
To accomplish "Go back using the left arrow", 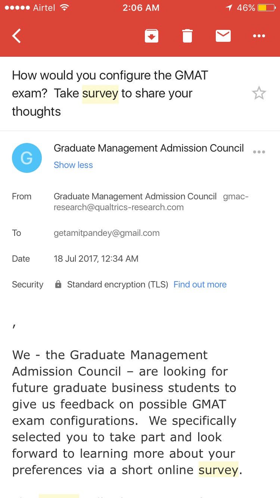I will (17, 36).
